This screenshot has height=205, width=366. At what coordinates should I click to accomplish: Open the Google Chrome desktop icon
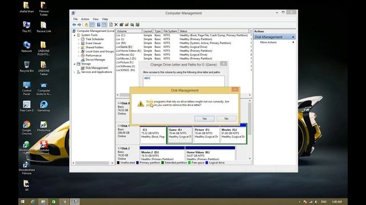click(x=27, y=128)
